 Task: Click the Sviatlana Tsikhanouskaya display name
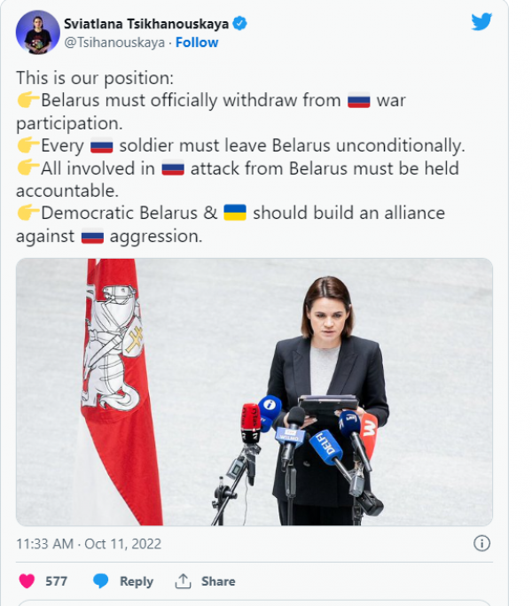click(145, 24)
